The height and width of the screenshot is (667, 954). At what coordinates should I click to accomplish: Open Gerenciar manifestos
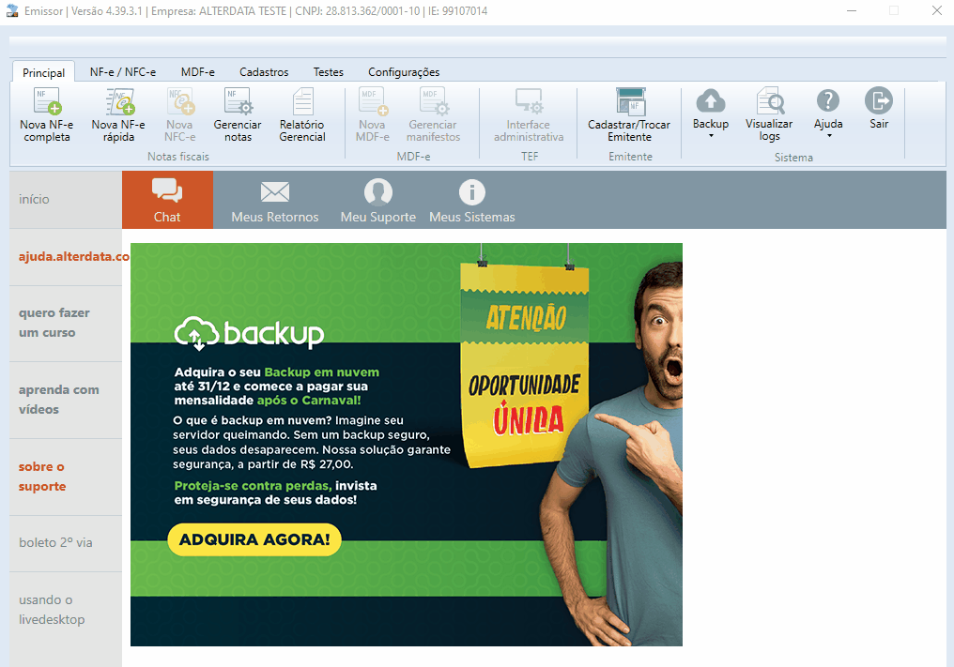tap(433, 115)
